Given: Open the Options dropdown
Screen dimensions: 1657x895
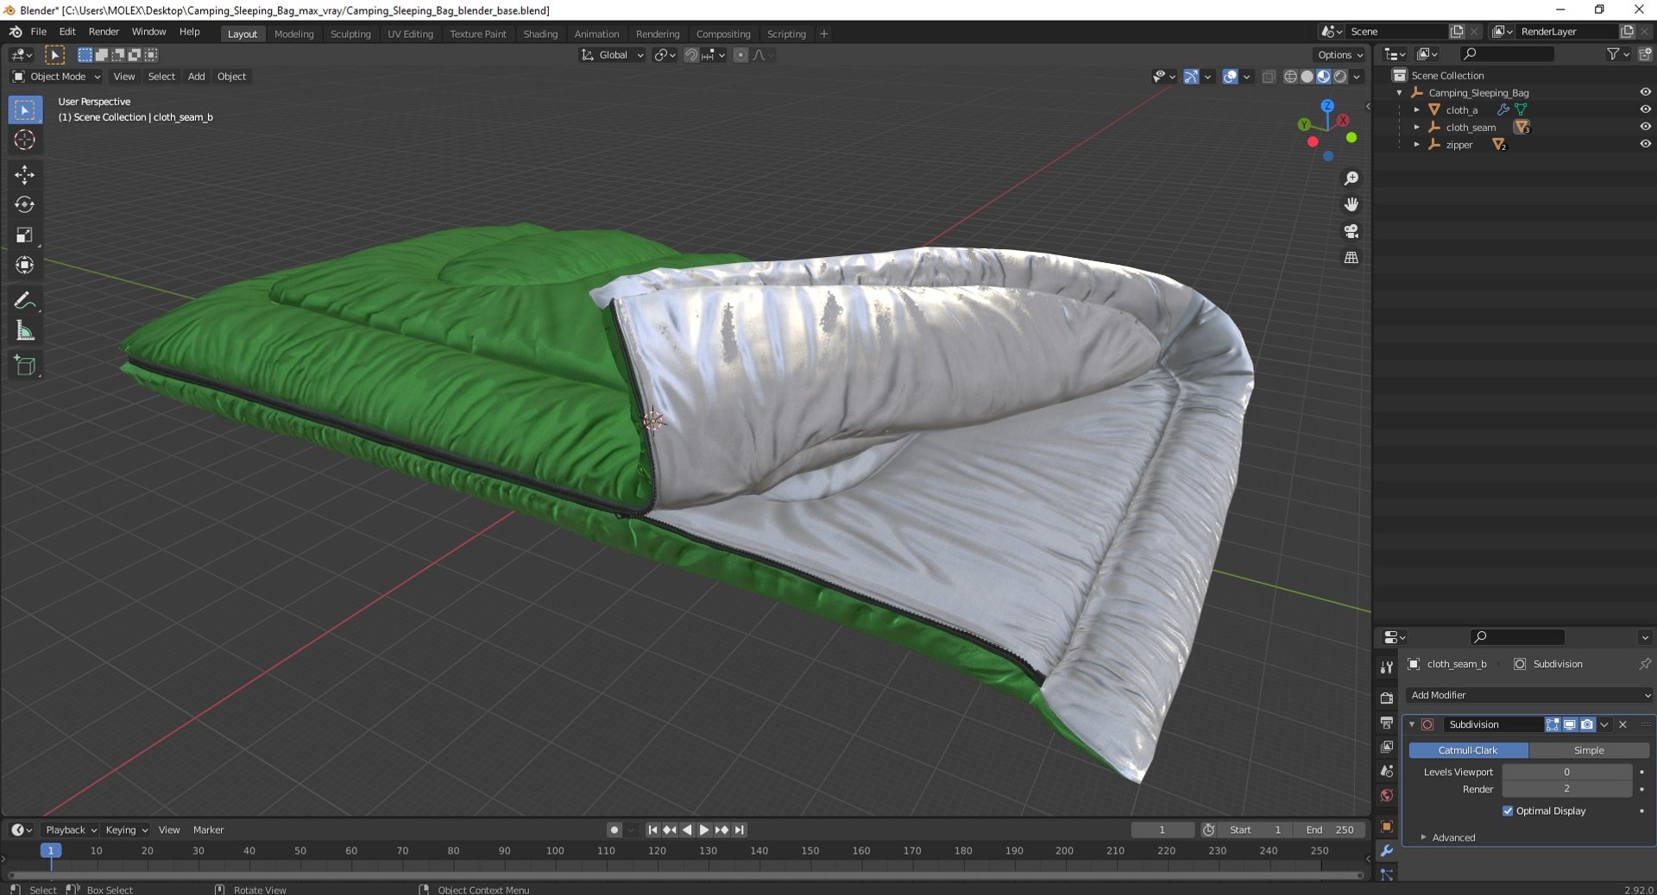Looking at the screenshot, I should (x=1340, y=55).
